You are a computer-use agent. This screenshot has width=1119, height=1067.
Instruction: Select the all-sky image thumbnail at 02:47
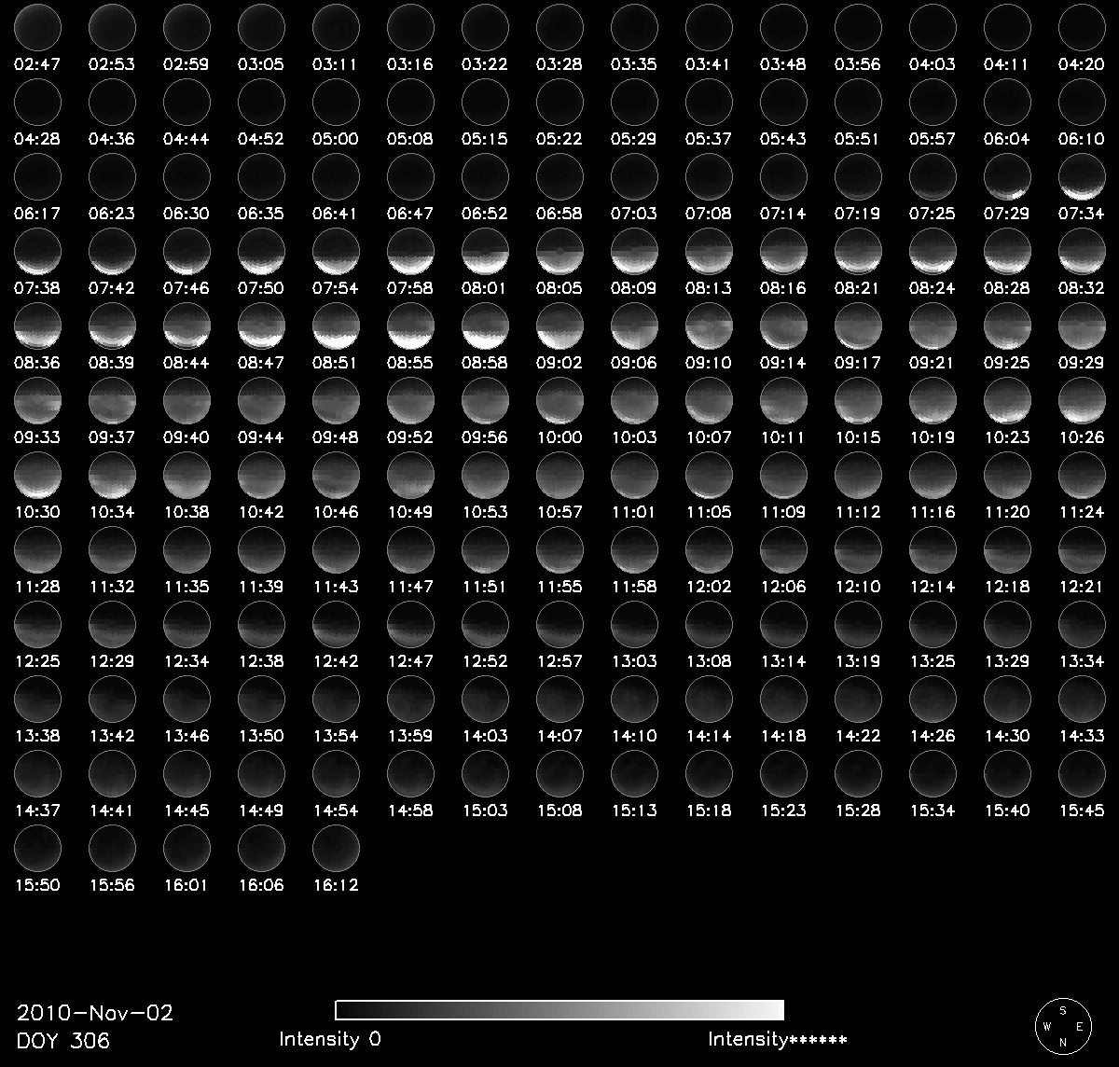tap(37, 27)
